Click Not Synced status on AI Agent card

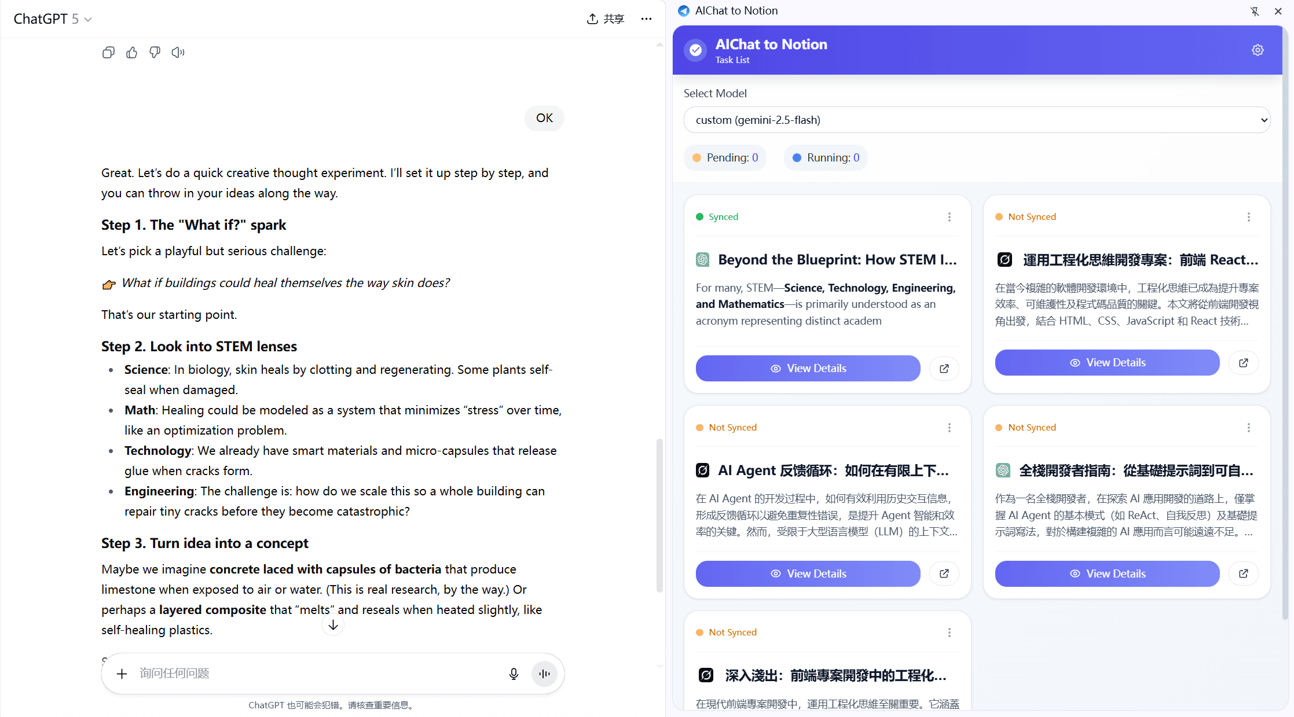tap(727, 428)
